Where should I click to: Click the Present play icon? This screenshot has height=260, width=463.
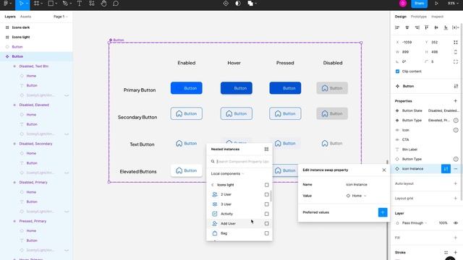click(x=436, y=4)
